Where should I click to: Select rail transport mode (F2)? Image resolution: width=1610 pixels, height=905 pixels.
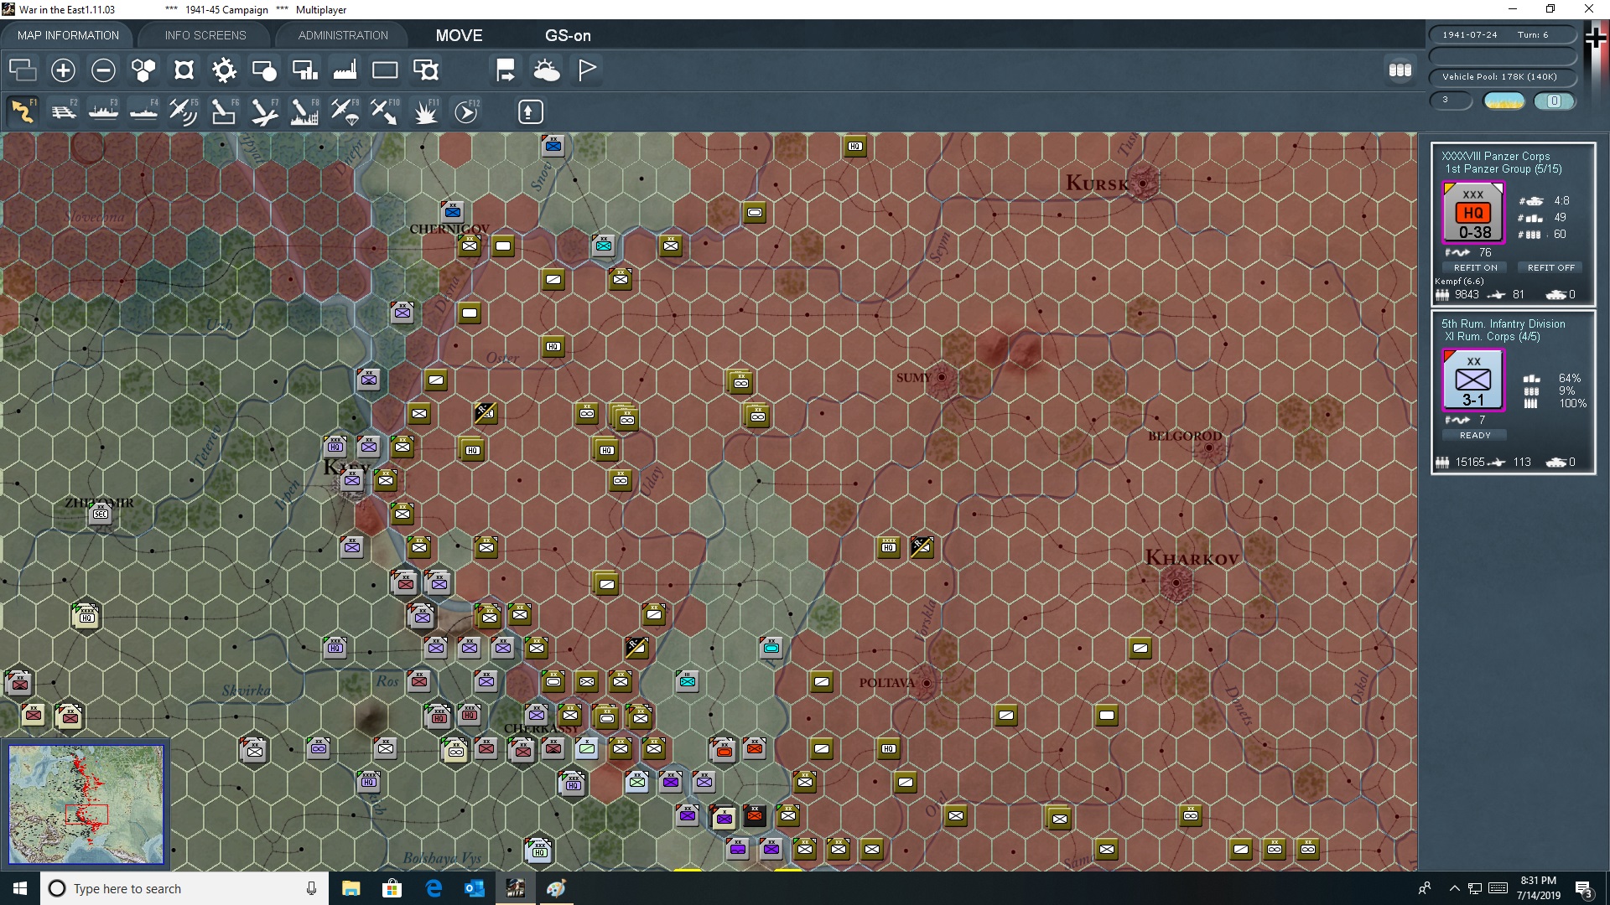click(65, 111)
